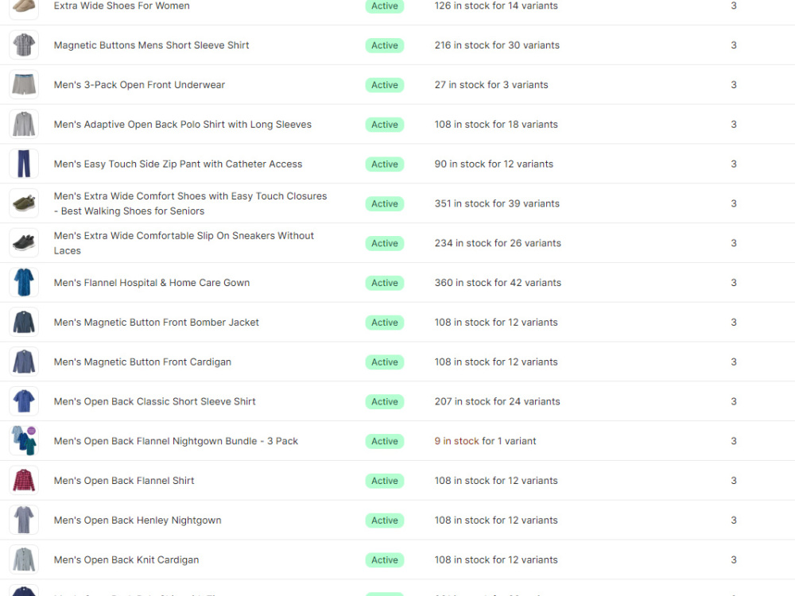Viewport: 795px width, 596px height.
Task: Open Men's Extra Wide Comfortable Slip On Sneakers product
Action: click(x=184, y=242)
